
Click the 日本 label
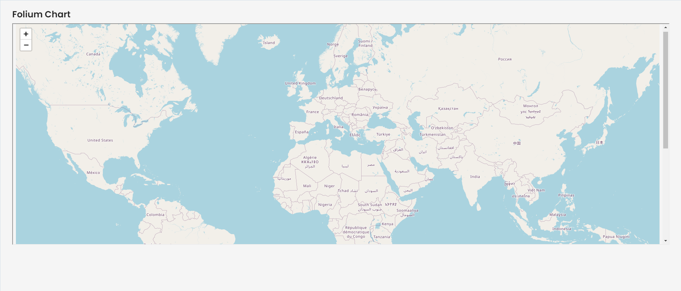click(x=600, y=143)
